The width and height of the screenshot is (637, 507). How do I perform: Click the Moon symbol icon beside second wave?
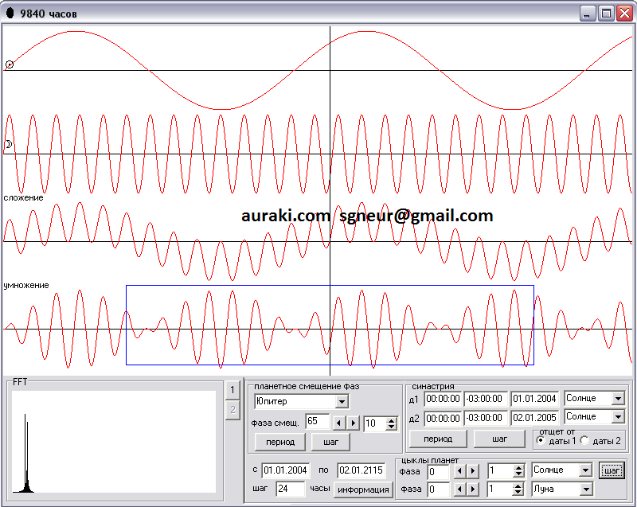[9, 145]
